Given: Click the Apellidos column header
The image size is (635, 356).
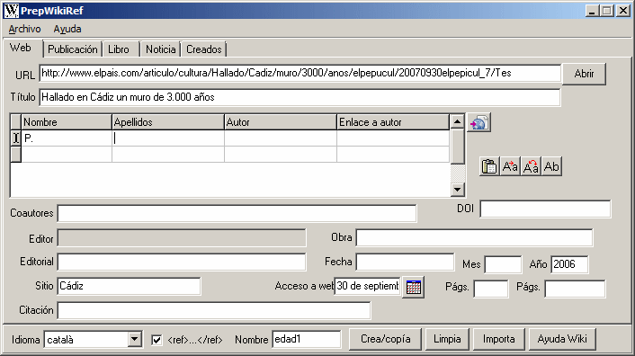Looking at the screenshot, I should [168, 122].
